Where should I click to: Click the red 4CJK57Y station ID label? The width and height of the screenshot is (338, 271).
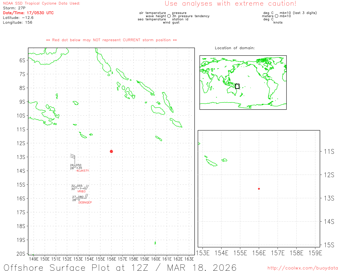click(x=83, y=171)
